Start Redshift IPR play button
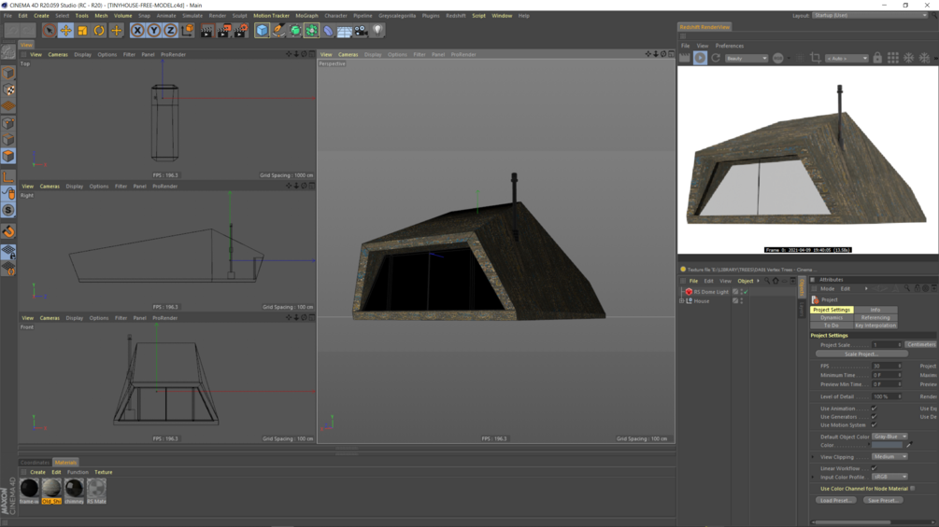The height and width of the screenshot is (527, 939). point(700,58)
